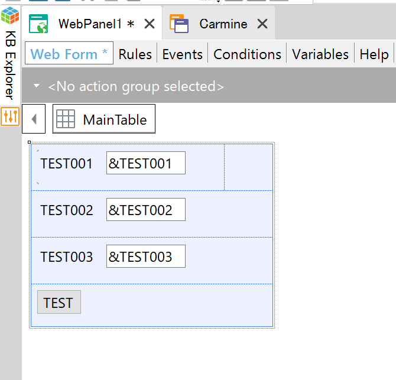Select the &TEST002 variable field
396x380 pixels.
[146, 210]
